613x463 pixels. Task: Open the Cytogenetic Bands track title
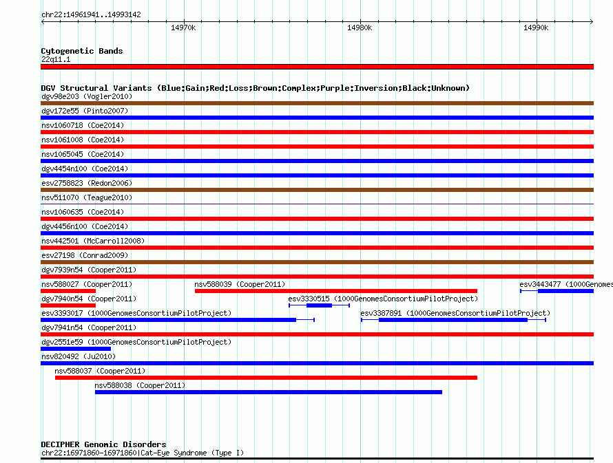pos(82,51)
